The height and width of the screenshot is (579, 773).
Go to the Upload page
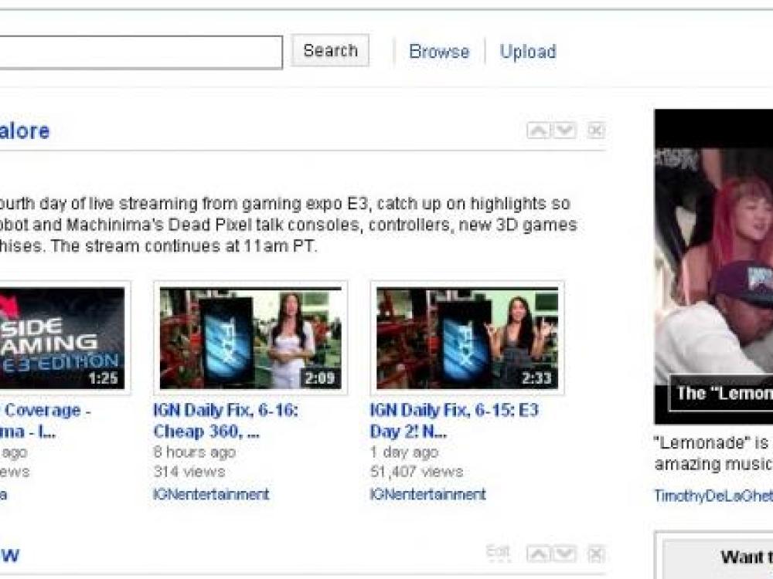(528, 52)
